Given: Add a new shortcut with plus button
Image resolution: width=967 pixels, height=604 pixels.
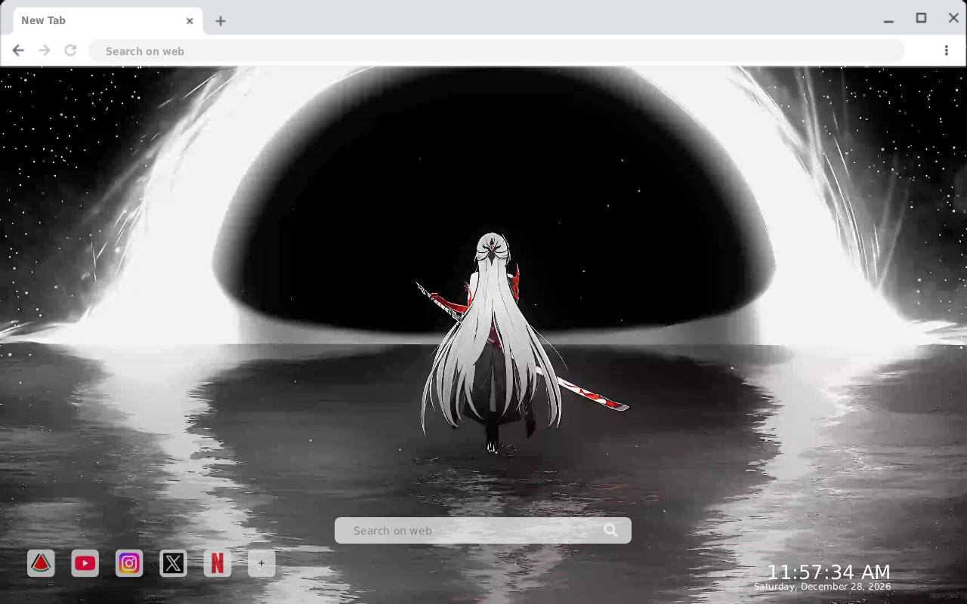Looking at the screenshot, I should (261, 563).
